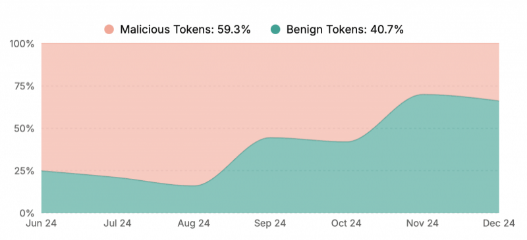This screenshot has width=527, height=240.
Task: Click the 50% y-axis label
Action: pyautogui.click(x=25, y=129)
